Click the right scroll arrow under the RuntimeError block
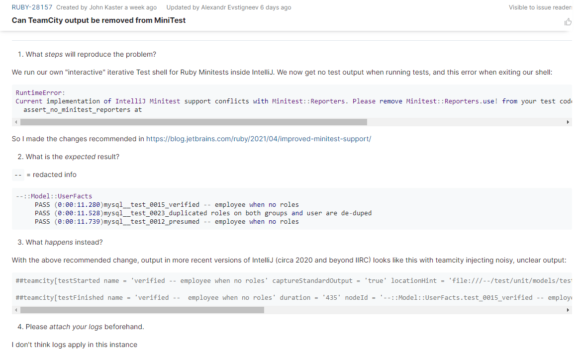This screenshot has width=580, height=350. coord(568,122)
